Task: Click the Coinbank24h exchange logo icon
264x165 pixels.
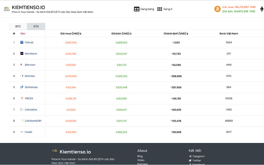Action: click(x=22, y=120)
